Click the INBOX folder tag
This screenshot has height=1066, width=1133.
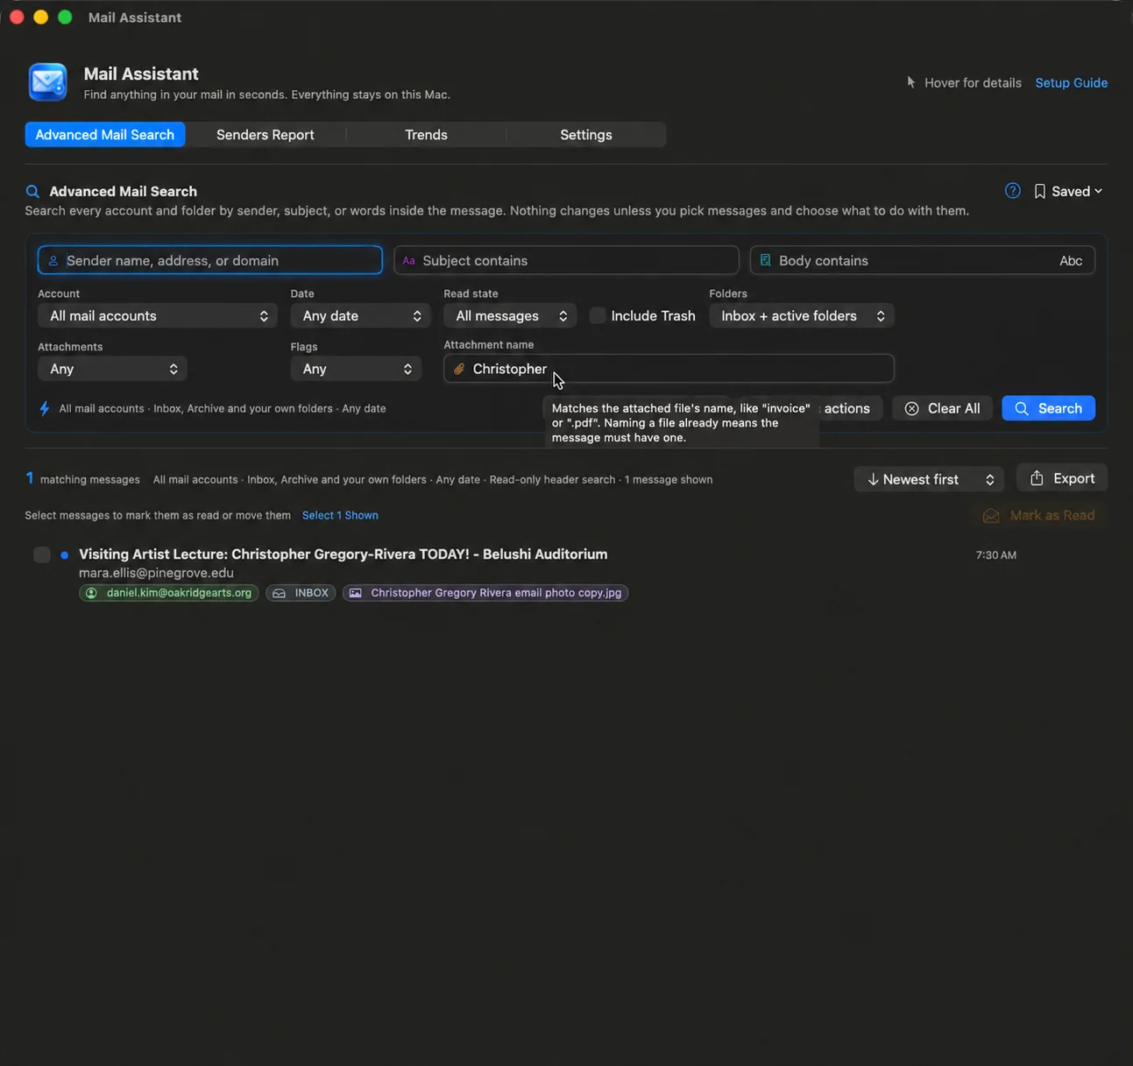click(x=301, y=593)
